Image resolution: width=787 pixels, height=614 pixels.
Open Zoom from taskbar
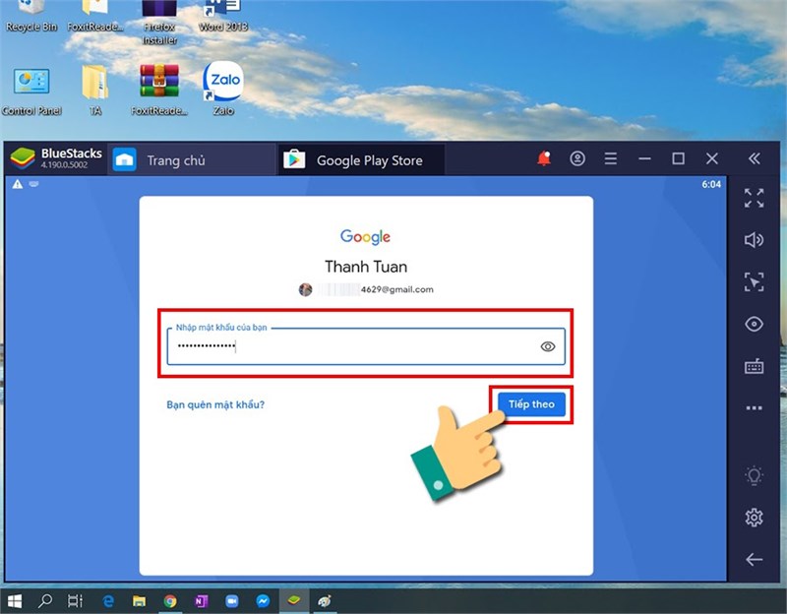(x=231, y=601)
